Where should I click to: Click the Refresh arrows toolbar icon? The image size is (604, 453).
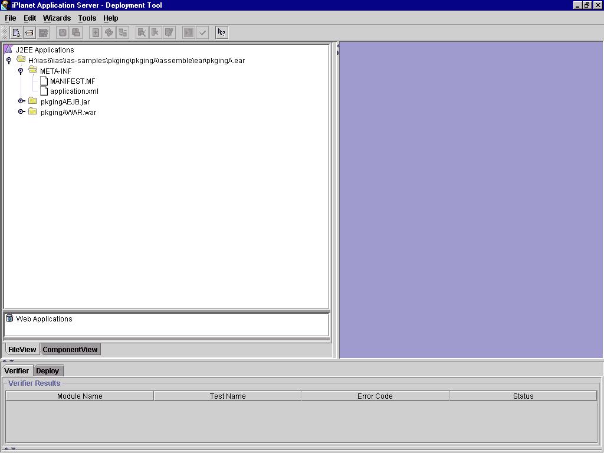109,33
